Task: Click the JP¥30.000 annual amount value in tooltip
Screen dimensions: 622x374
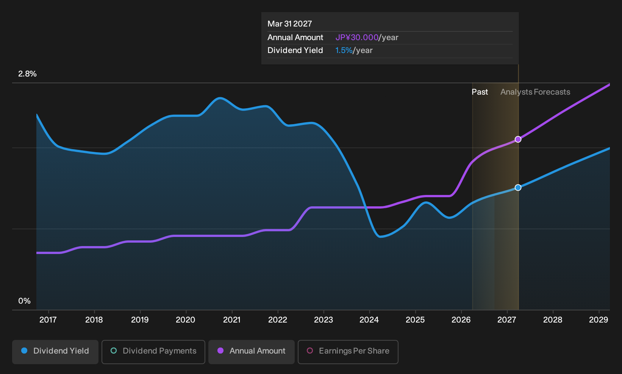Action: (357, 37)
